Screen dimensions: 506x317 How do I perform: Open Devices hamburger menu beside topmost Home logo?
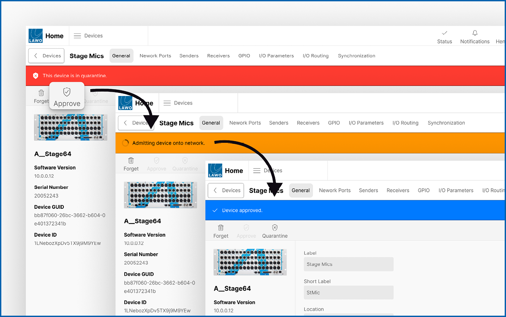[x=78, y=36]
